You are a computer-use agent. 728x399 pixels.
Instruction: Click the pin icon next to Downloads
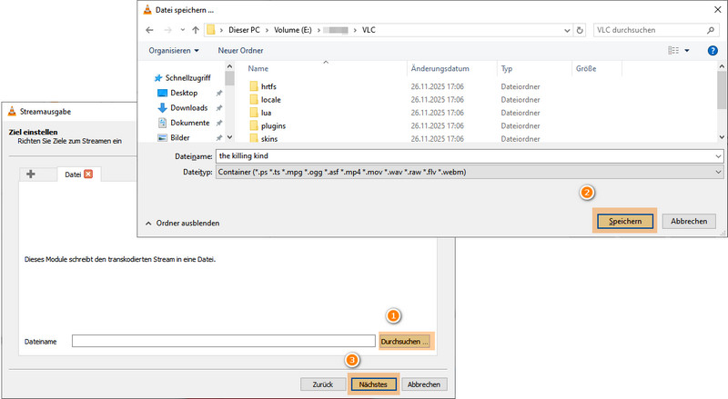(218, 108)
